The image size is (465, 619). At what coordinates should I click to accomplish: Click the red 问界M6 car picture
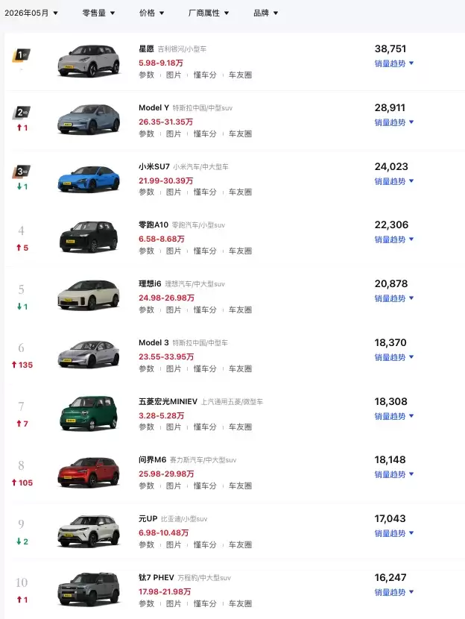(x=89, y=472)
